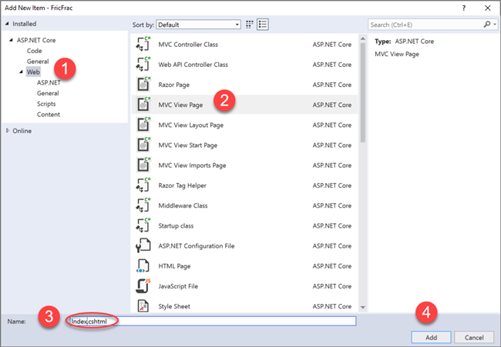Switch to medium icons list view
The height and width of the screenshot is (347, 501).
(263, 25)
